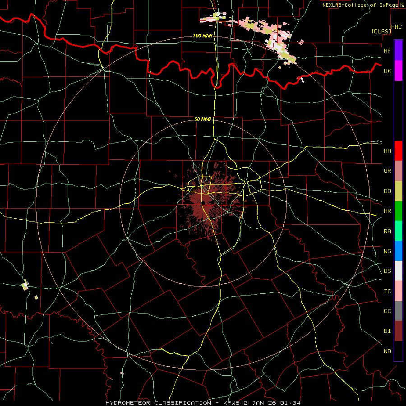
Task: Click the "GR" legend label
Action: pos(387,171)
